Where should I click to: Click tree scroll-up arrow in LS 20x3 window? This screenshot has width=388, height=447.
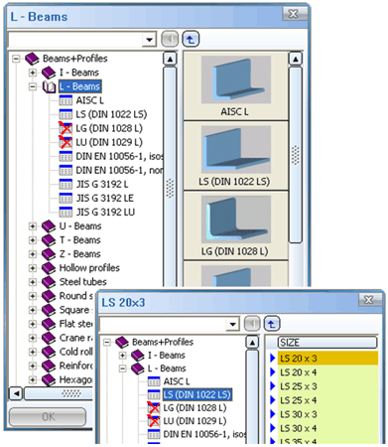[x=252, y=343]
